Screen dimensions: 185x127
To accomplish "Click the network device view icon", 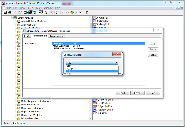I will [26, 12].
